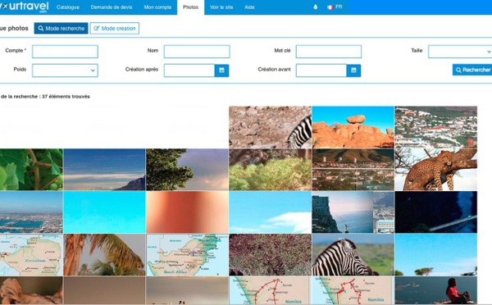Image resolution: width=492 pixels, height=305 pixels.
Task: Select the leopard on branch thumbnail
Action: pyautogui.click(x=436, y=170)
